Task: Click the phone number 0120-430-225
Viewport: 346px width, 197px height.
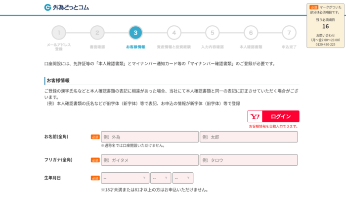Action: (x=325, y=45)
